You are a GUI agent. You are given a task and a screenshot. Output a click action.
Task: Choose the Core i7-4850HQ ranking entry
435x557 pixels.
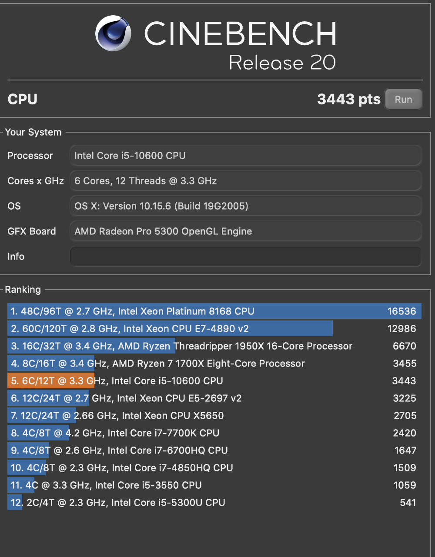pyautogui.click(x=214, y=468)
